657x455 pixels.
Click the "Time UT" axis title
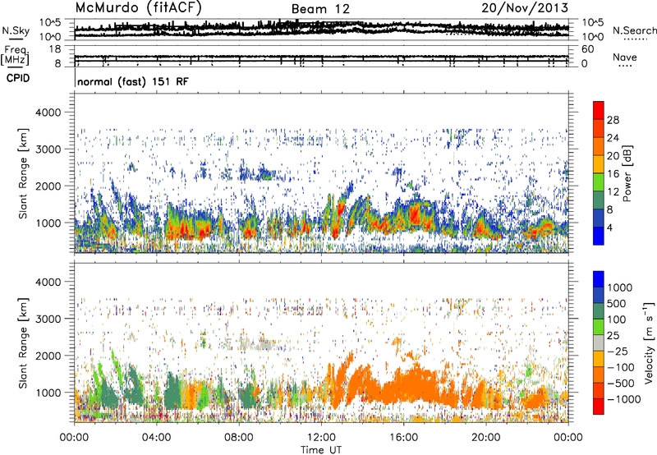point(321,450)
